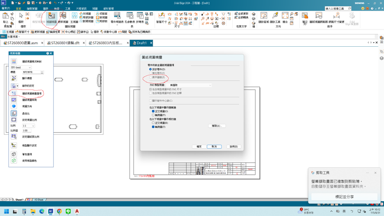Activate the Smart Dimension (智慧尺寸) ribbon tool

[161, 18]
